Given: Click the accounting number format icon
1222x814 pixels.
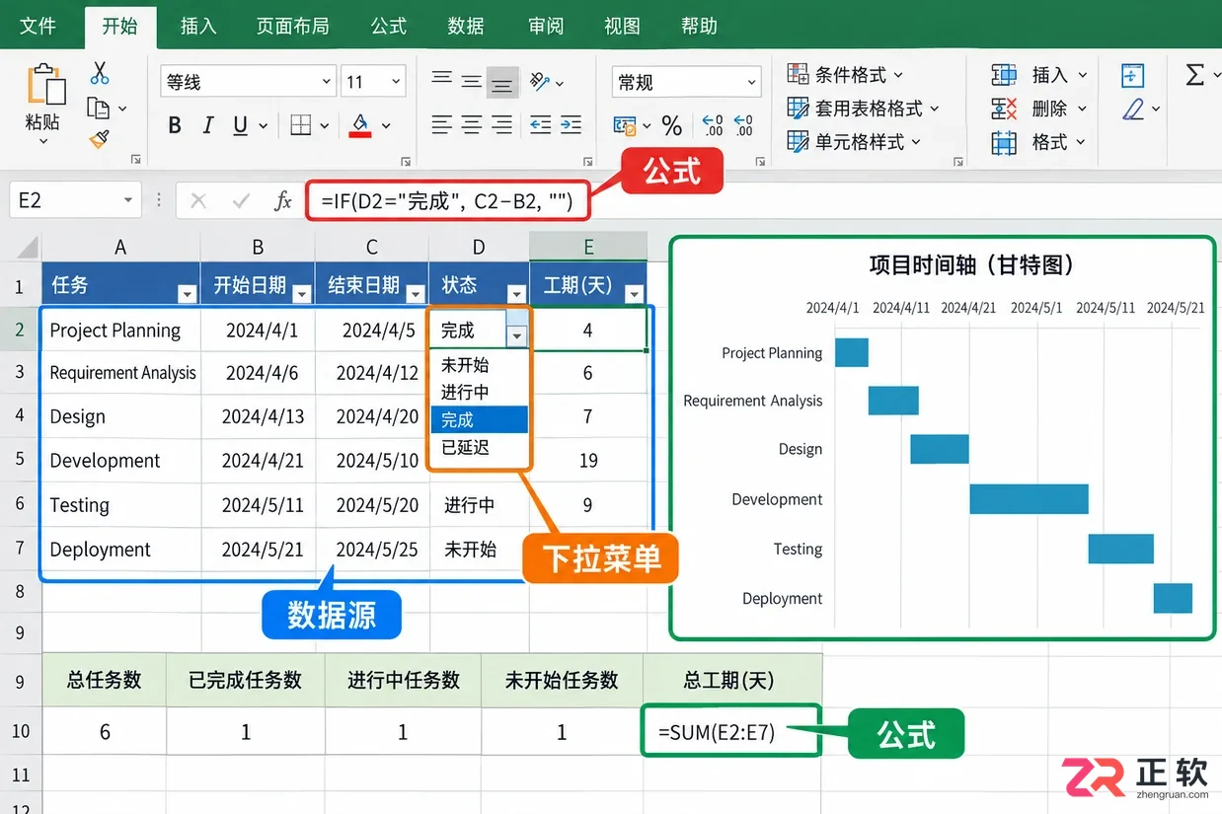Looking at the screenshot, I should pyautogui.click(x=624, y=125).
